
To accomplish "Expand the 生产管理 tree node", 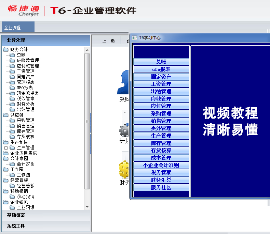I will pyautogui.click(x=6, y=147).
